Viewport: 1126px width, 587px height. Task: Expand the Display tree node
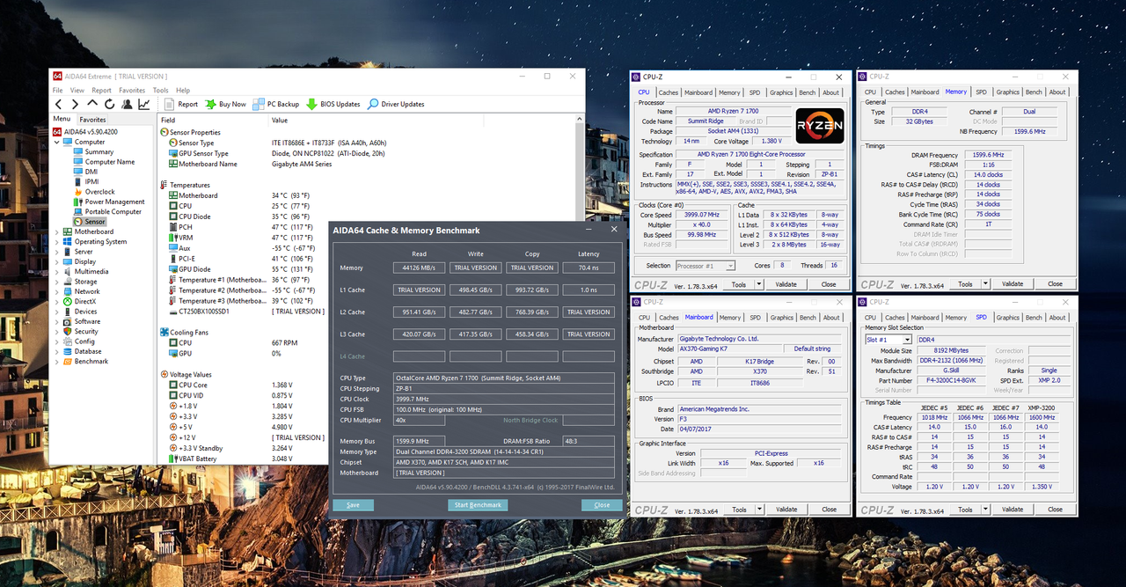57,261
